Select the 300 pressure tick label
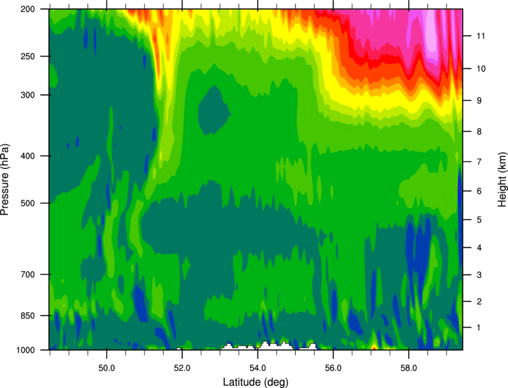The width and height of the screenshot is (508, 388). pyautogui.click(x=27, y=95)
